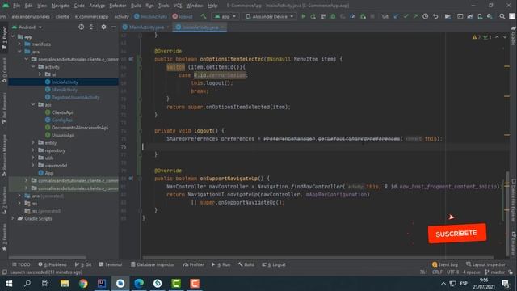Screen dimensions: 517x291
Task: Click the rollback undo arrow icon
Action: point(435,16)
